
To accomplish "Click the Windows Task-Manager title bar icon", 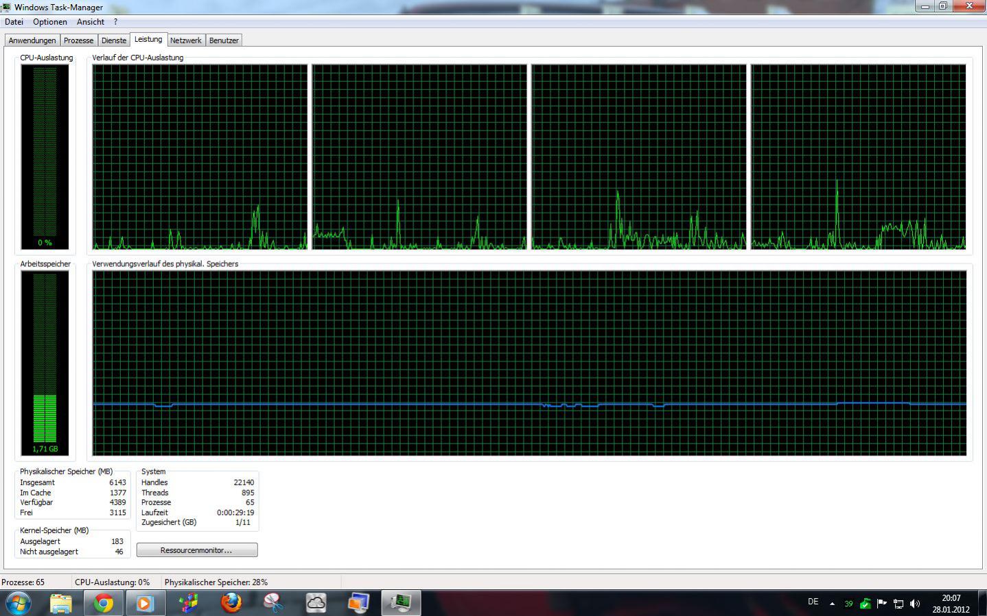I will pos(5,7).
